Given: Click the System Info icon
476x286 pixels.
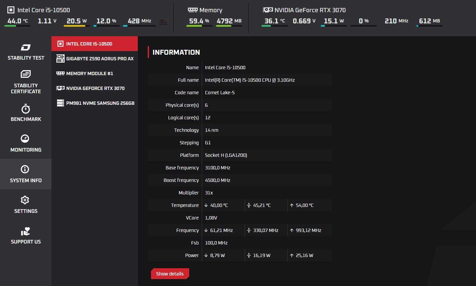Looking at the screenshot, I should (x=25, y=169).
